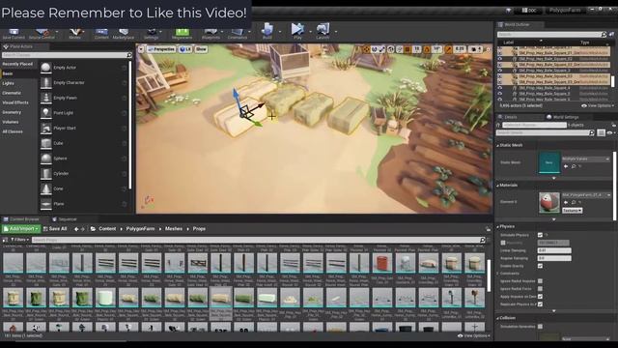Open the Textures dropdown under Materials

click(572, 211)
